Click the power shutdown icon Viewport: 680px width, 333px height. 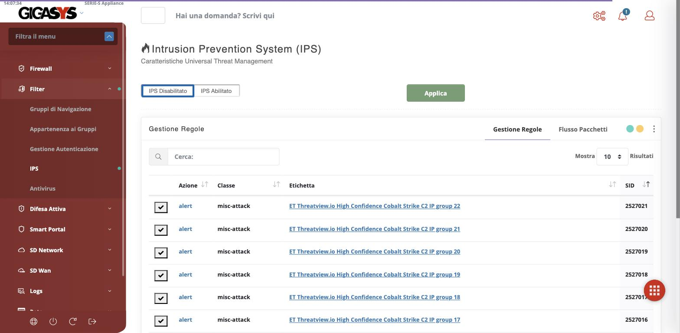point(53,322)
